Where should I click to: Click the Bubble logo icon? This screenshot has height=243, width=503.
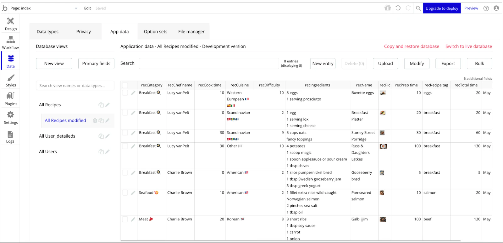point(5,8)
